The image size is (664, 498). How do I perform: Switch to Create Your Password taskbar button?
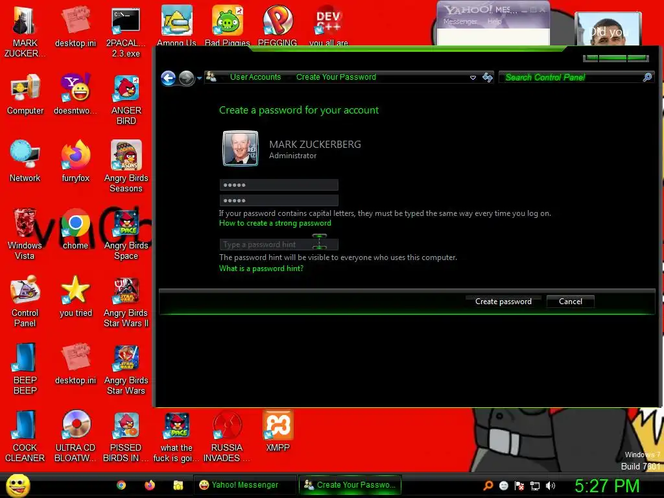click(x=350, y=485)
